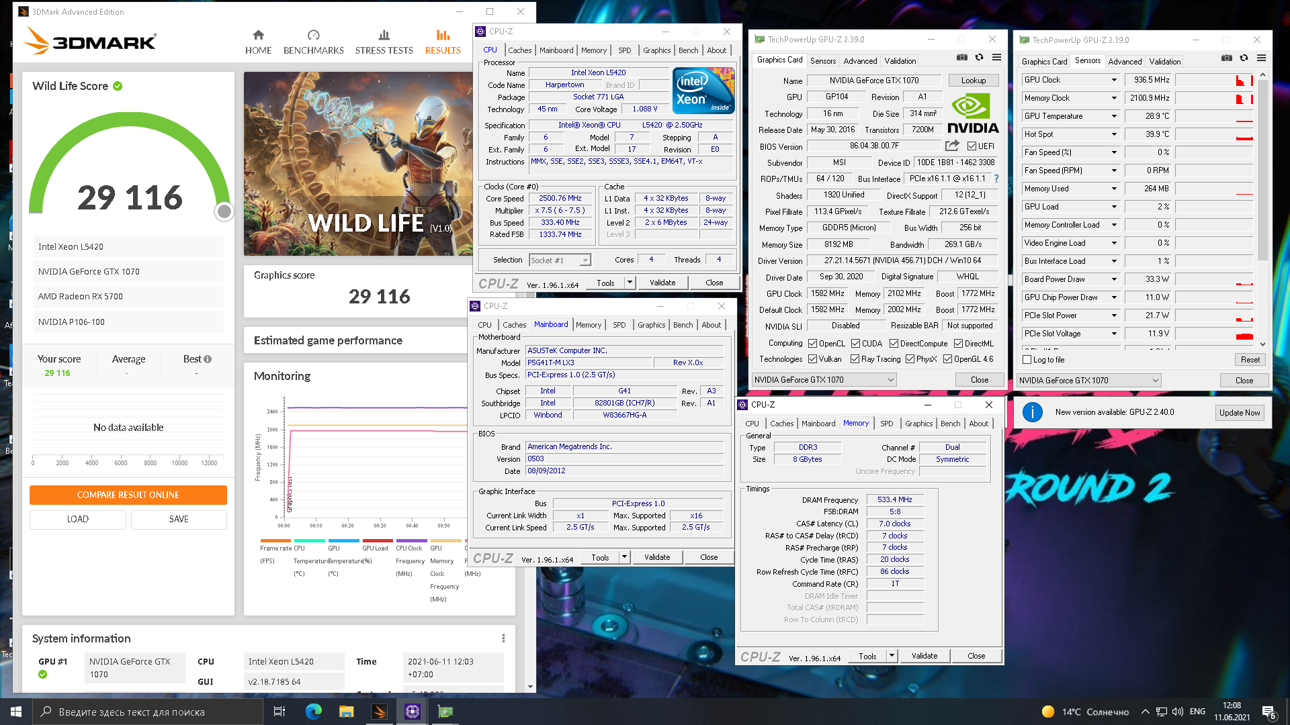Click the Bus Interface question mark in GPU-Z

coord(996,179)
